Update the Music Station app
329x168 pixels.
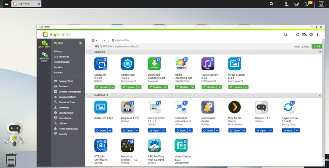point(209,87)
